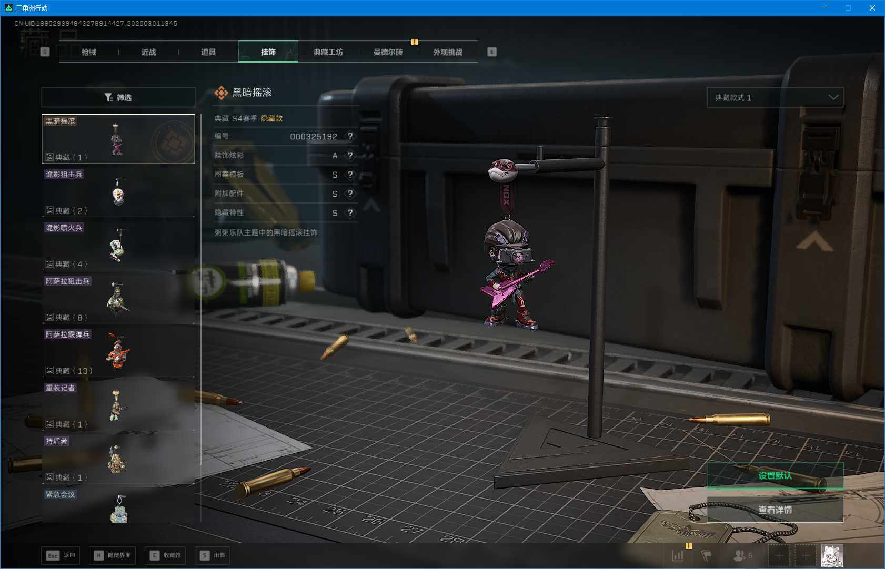Viewport: 885px width, 569px height.
Task: Switch to the 近战 tab
Action: point(149,52)
